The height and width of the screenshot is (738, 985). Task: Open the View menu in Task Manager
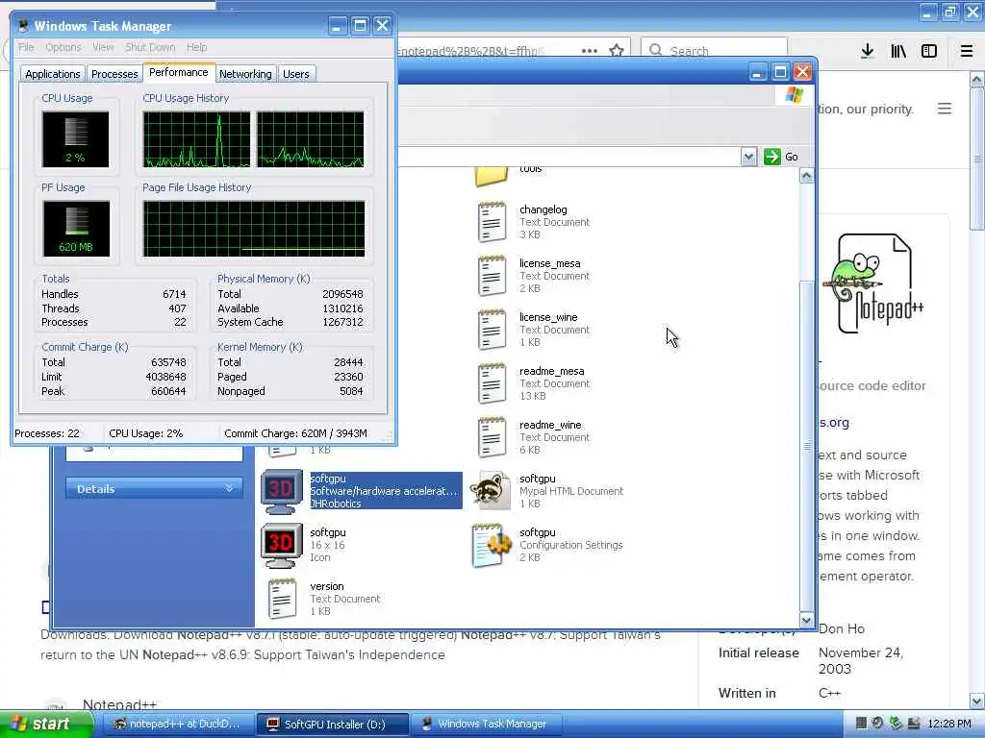[x=103, y=47]
